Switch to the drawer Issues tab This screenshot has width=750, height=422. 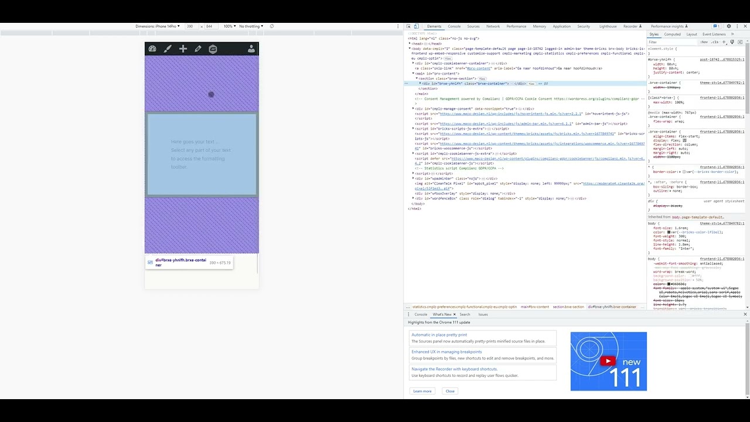pos(483,314)
